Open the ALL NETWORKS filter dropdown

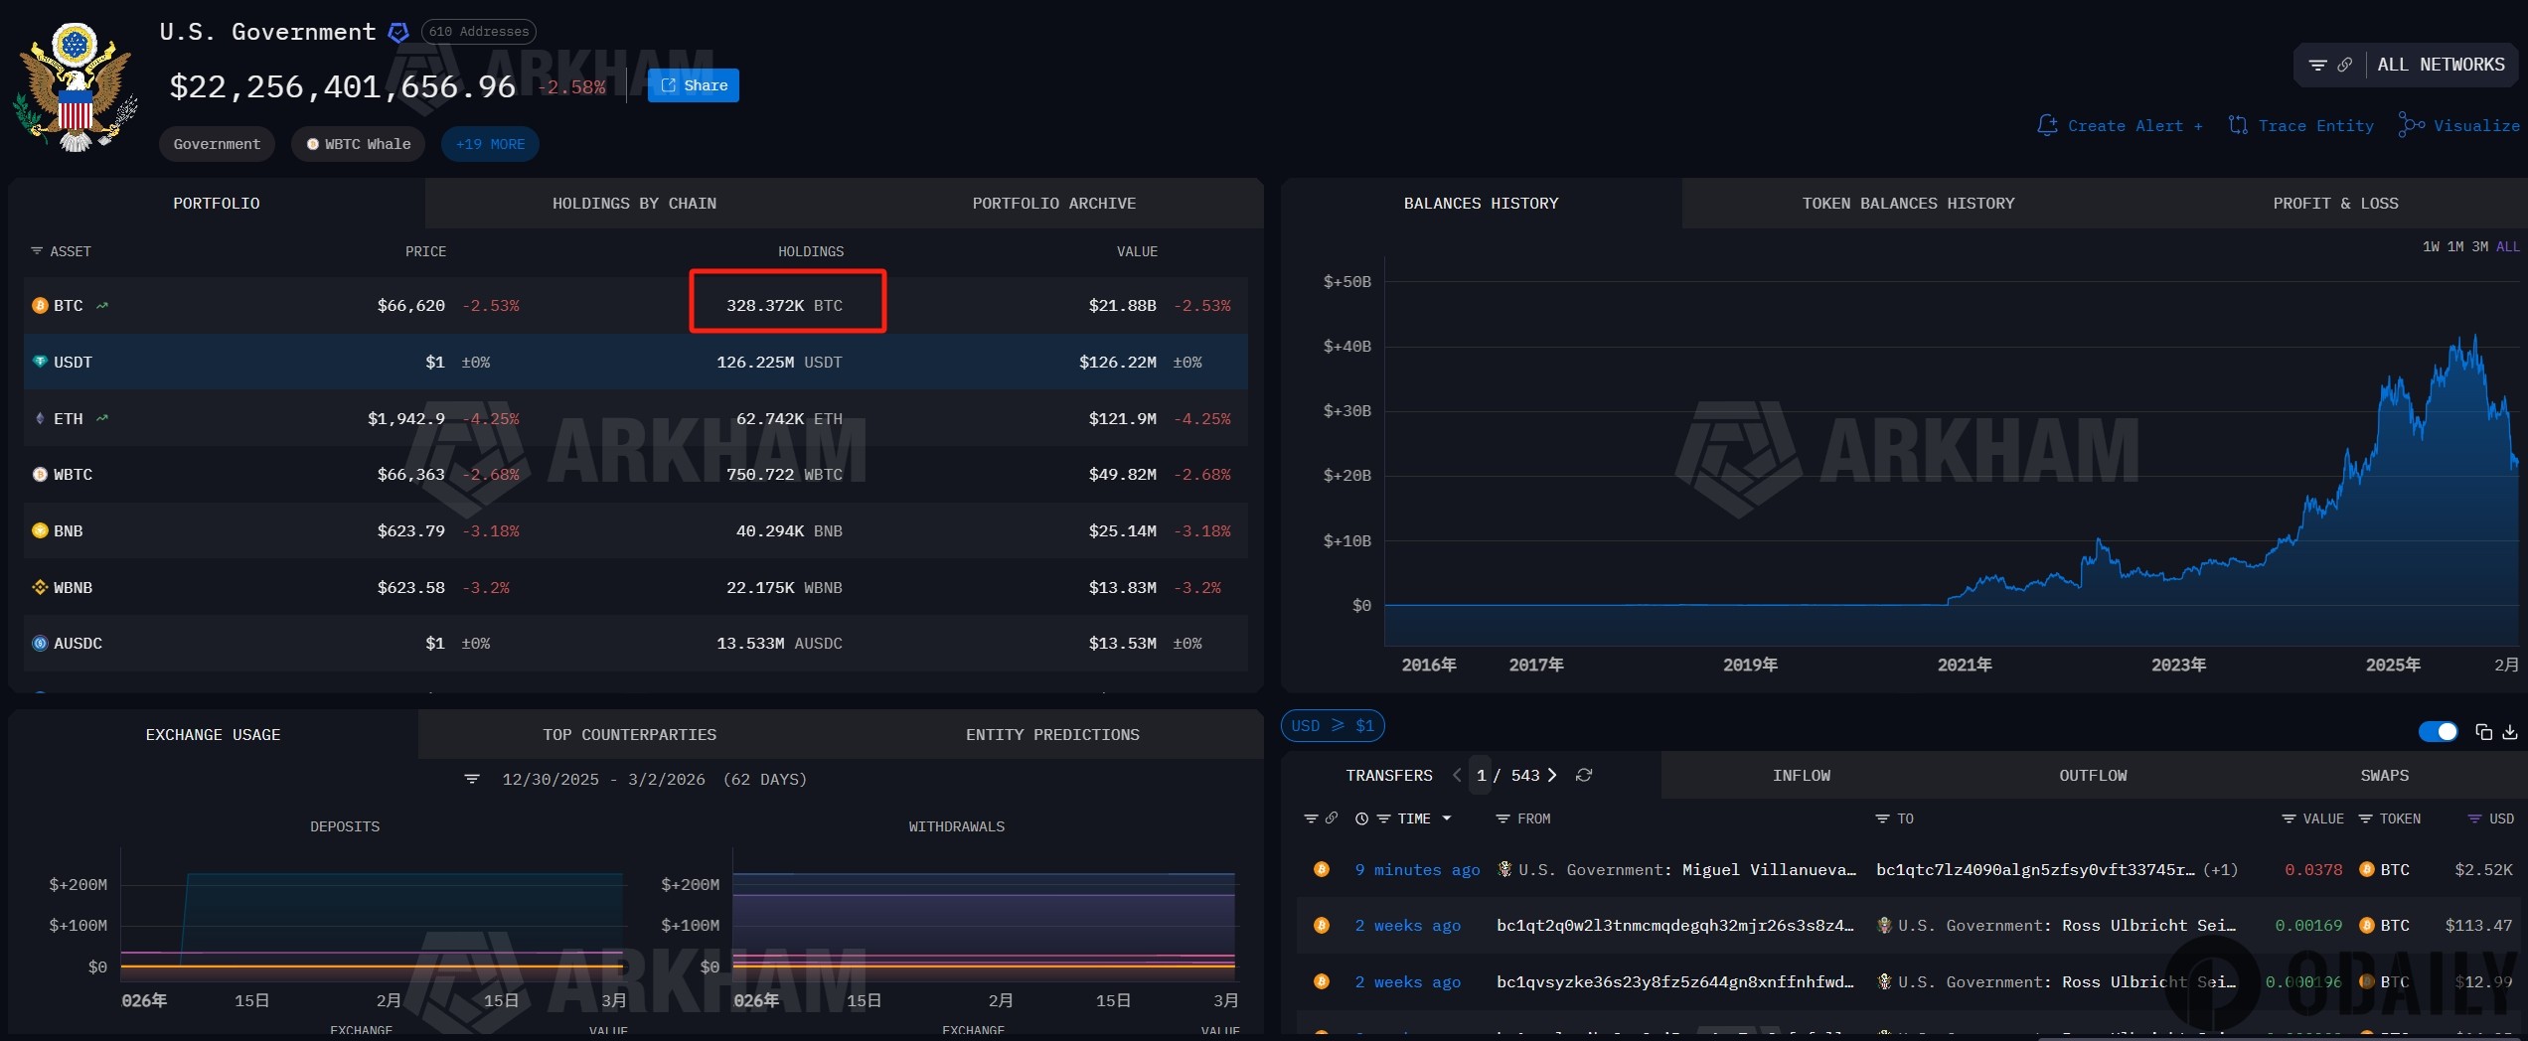[x=2441, y=65]
